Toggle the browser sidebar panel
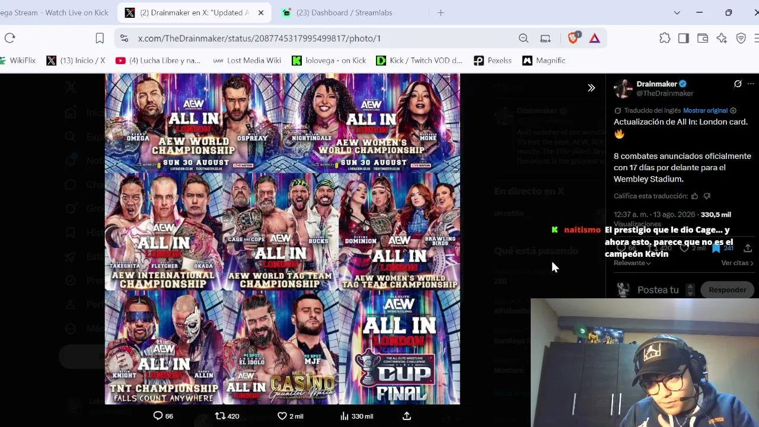 tap(684, 39)
